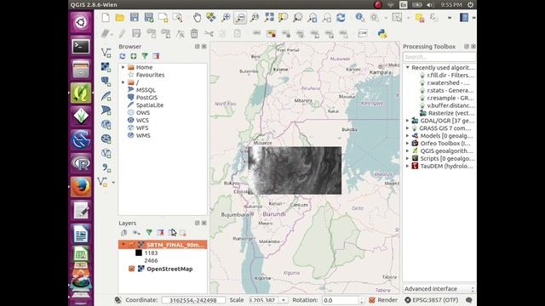
Task: Select the Pan Map hand tool
Action: point(197,17)
